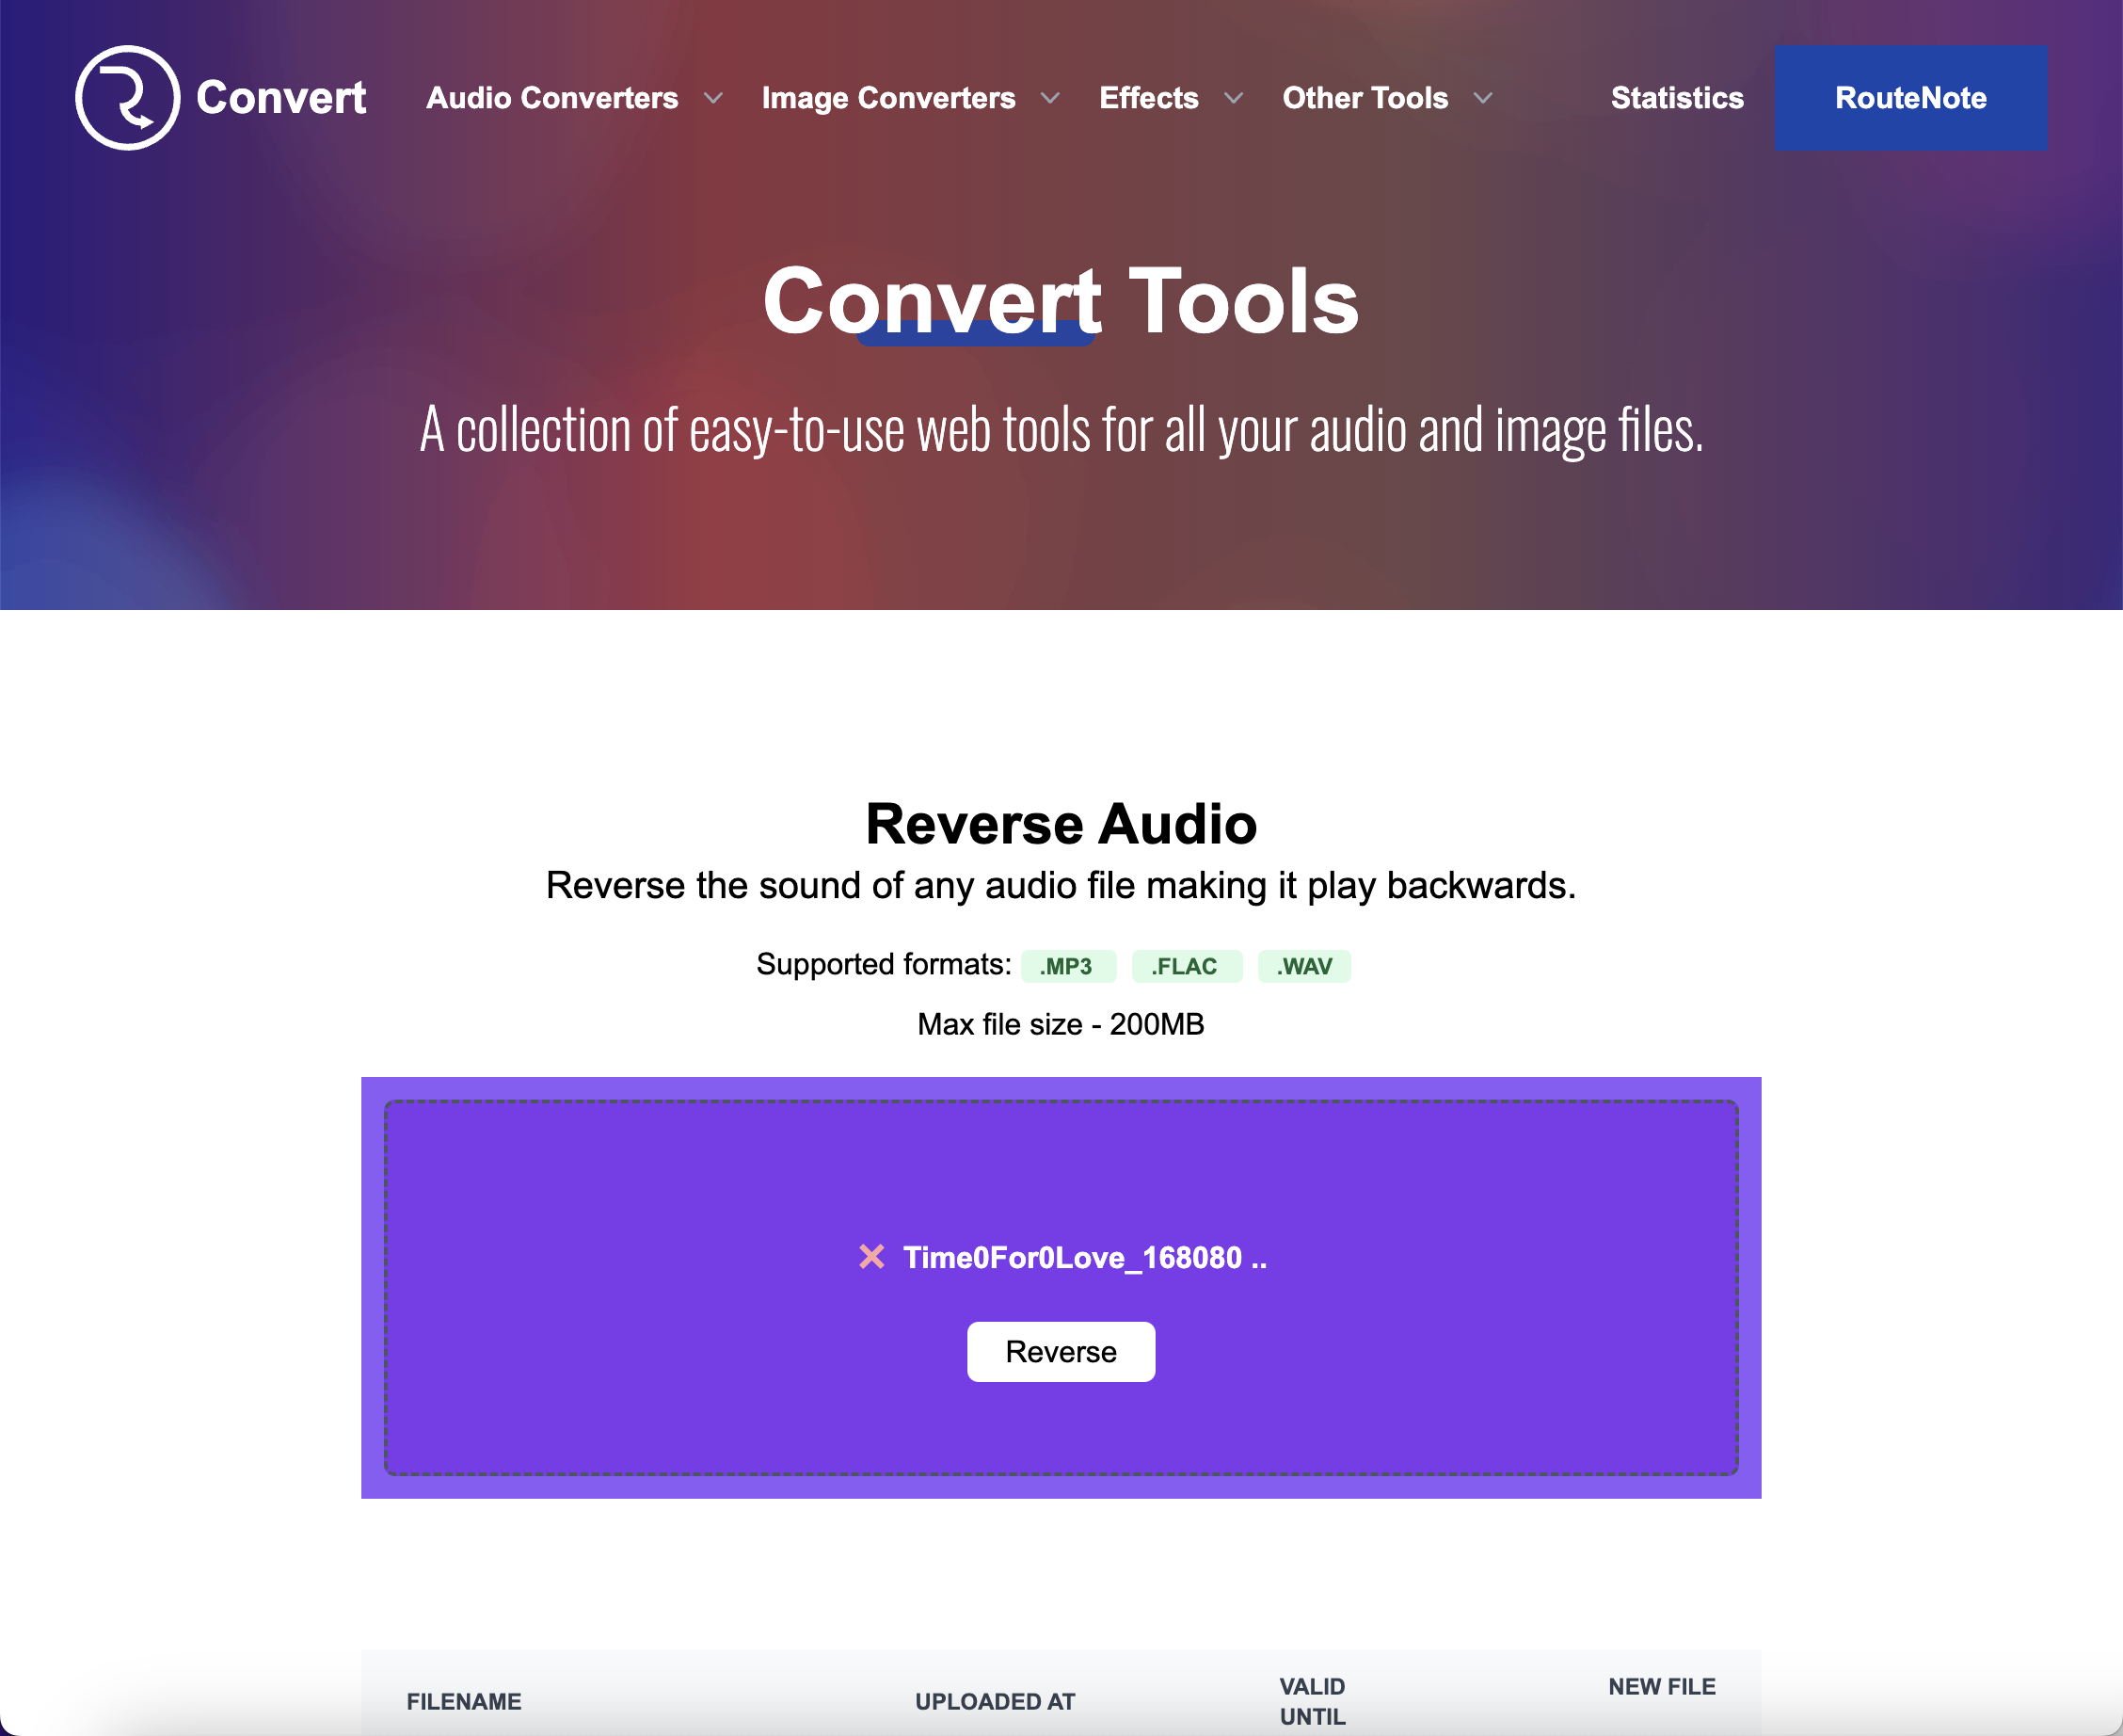Click the UPLOADED AT column header
Screen dimensions: 2123x1736
995,1701
